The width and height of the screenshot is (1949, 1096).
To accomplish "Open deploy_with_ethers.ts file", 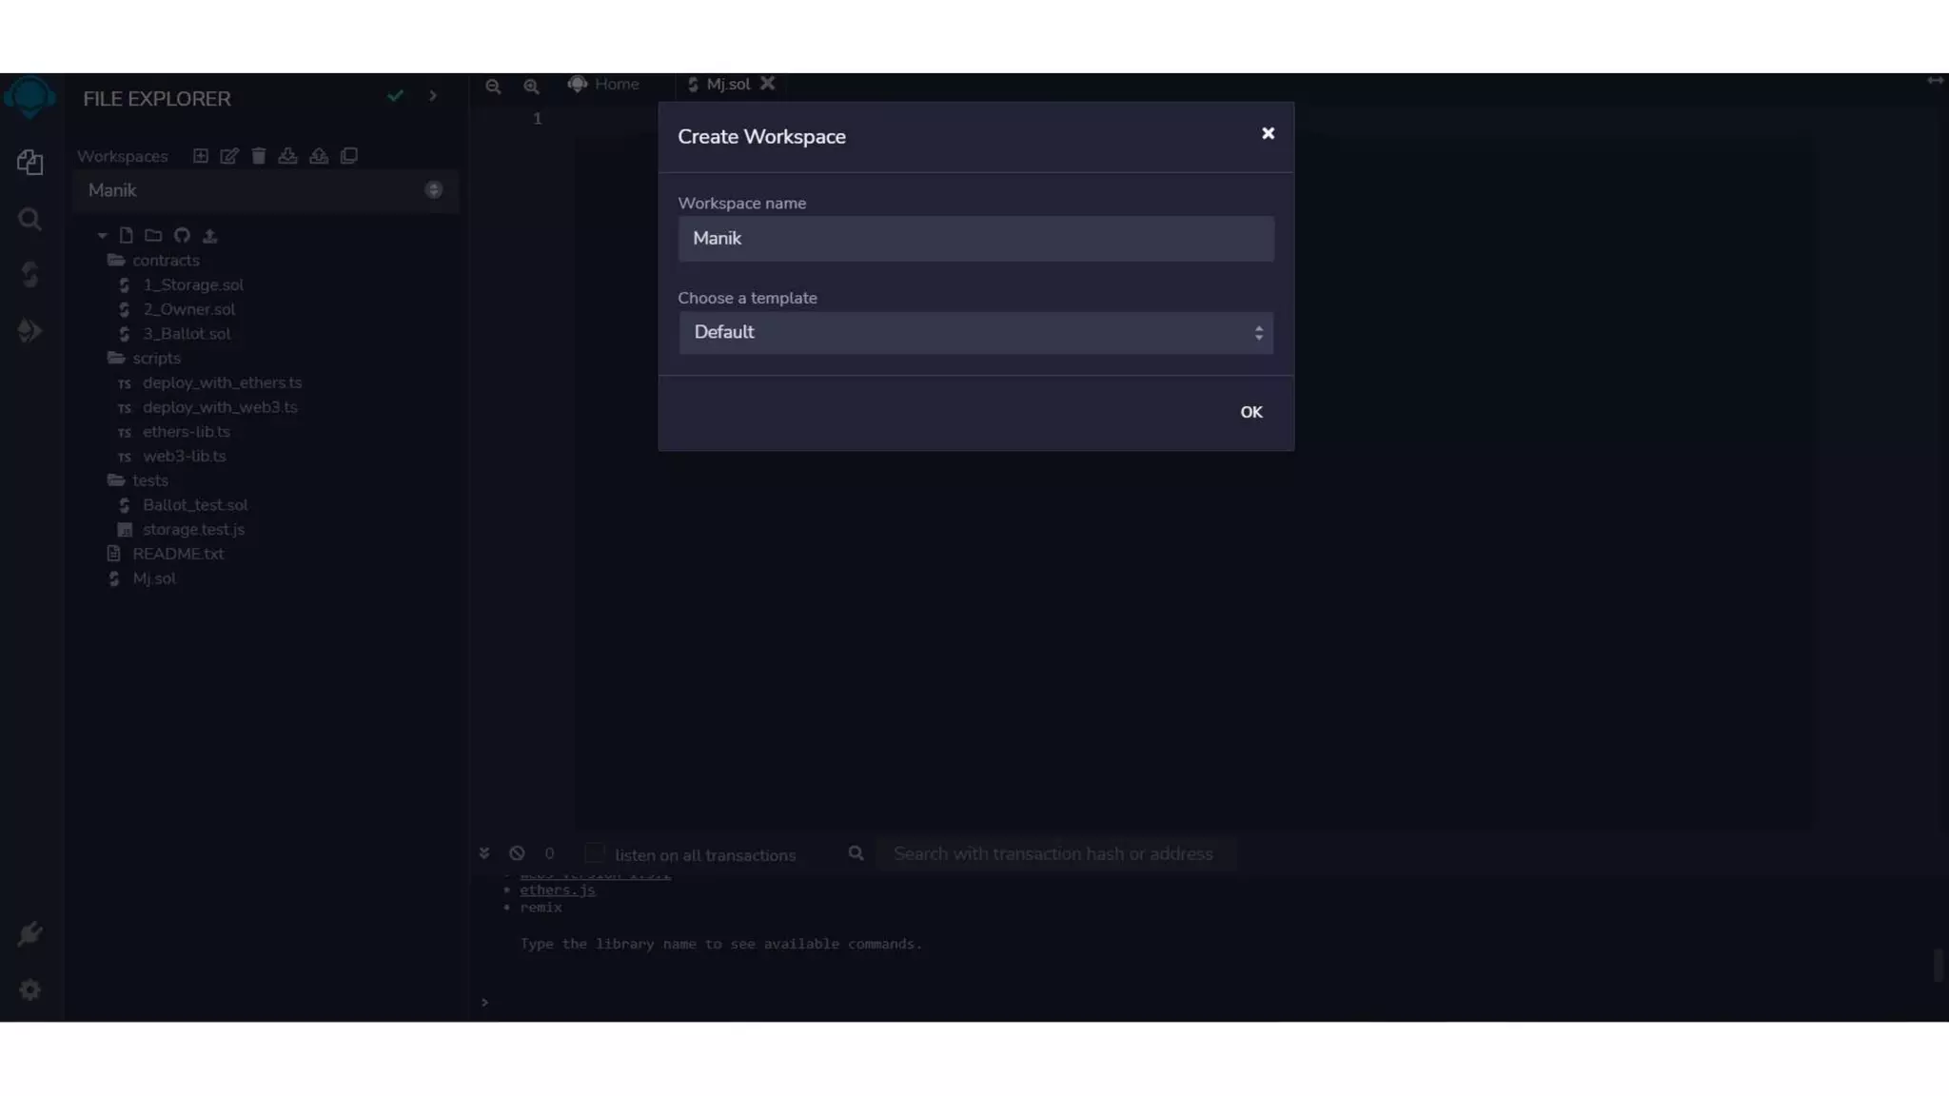I will 222,382.
